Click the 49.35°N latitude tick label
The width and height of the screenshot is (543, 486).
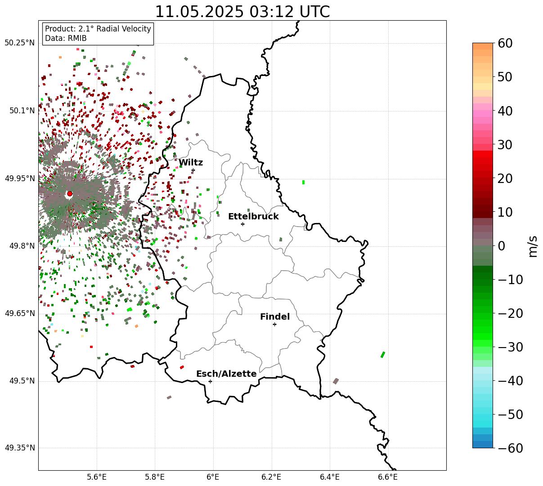pos(19,448)
